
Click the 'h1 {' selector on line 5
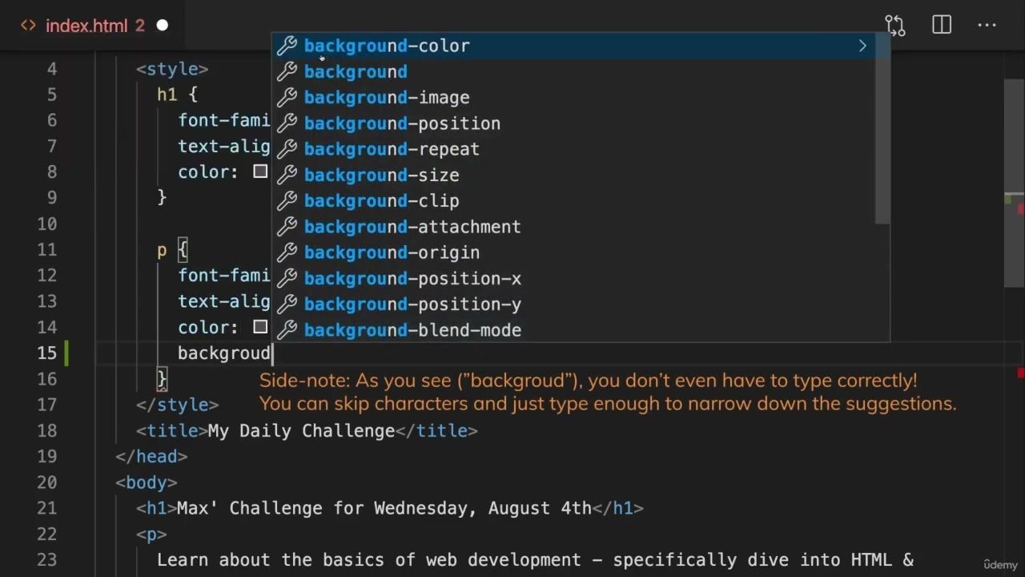point(177,95)
